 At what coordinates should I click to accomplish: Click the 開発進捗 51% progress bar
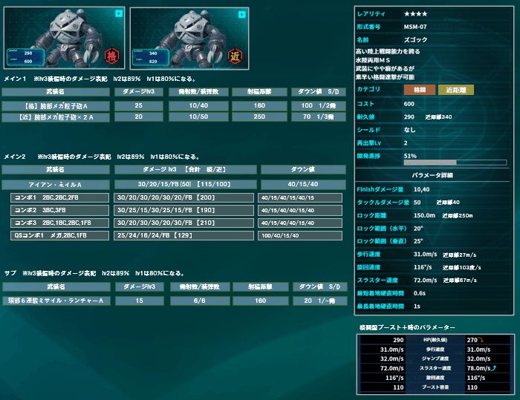click(455, 163)
